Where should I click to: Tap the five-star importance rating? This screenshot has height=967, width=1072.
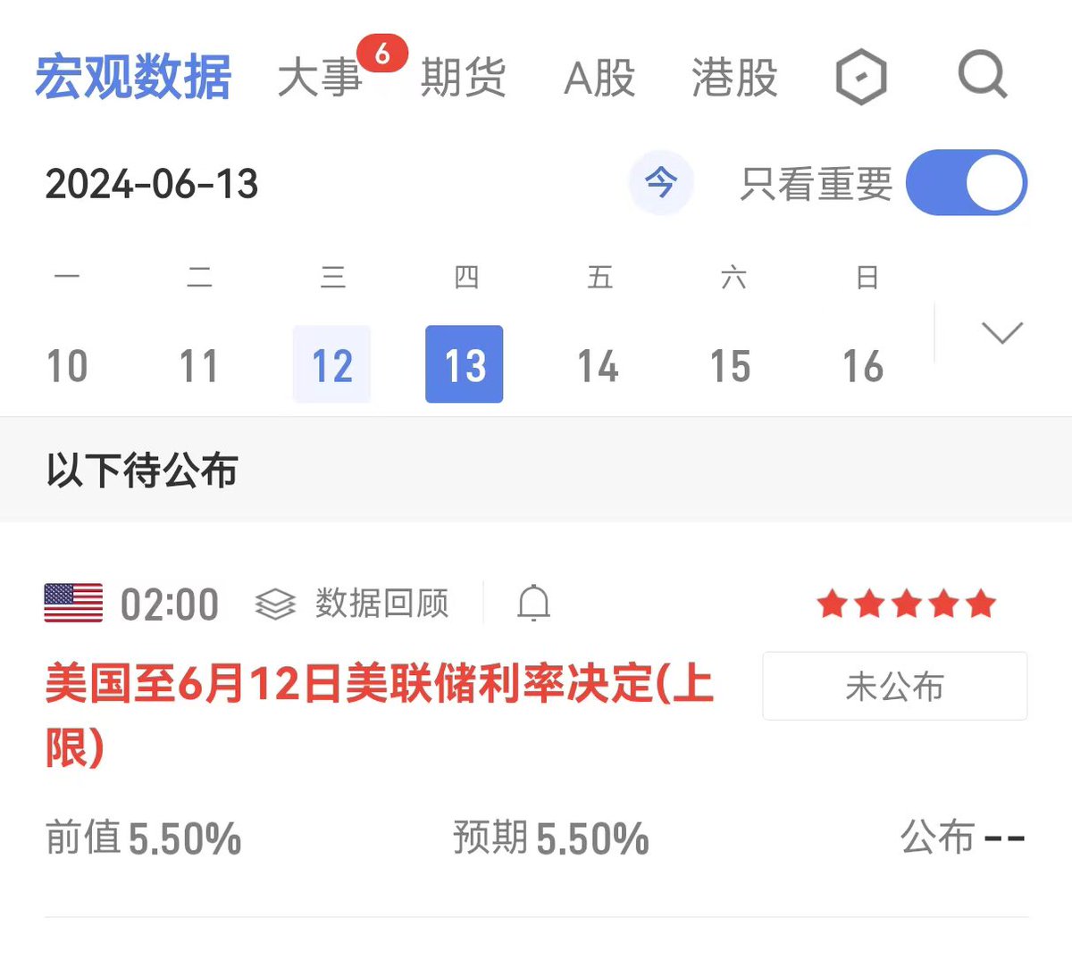click(906, 604)
